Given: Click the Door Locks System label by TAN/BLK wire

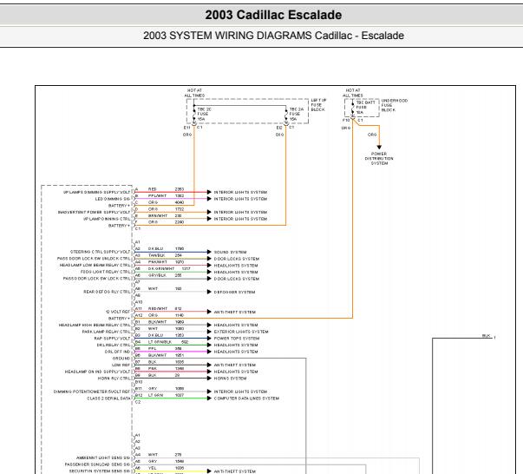Looking at the screenshot, I should tap(237, 259).
